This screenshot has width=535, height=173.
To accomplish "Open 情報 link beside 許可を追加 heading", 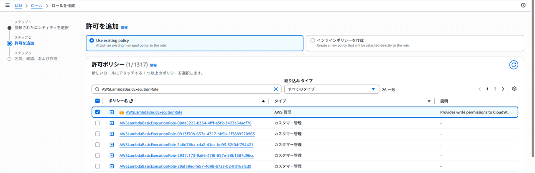I will click(x=124, y=27).
